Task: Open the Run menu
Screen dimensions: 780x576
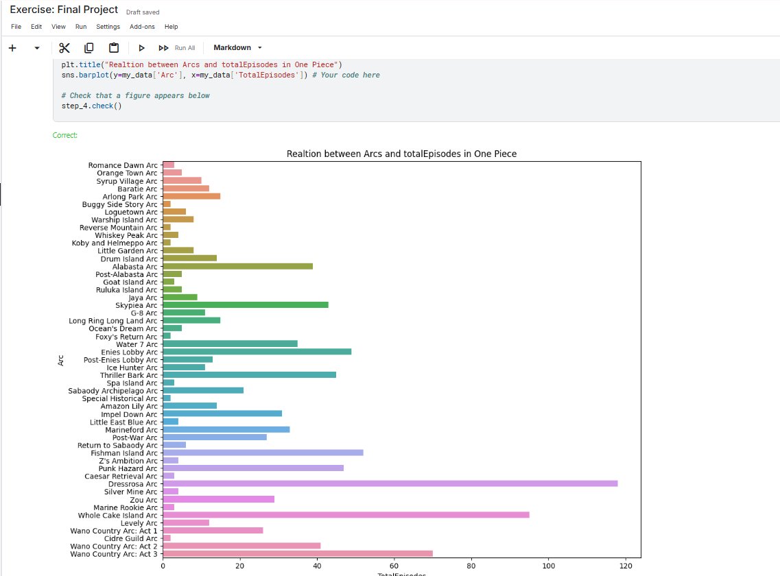Action: point(80,26)
